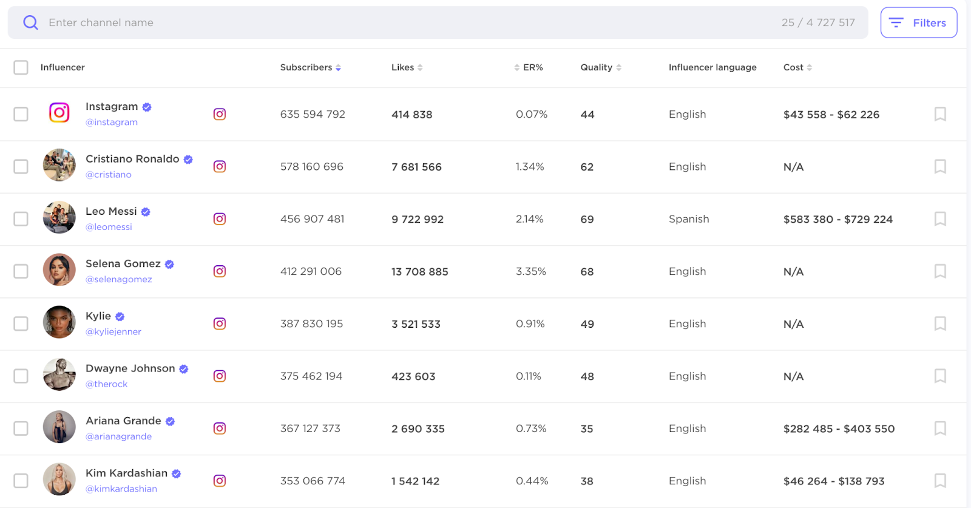Tick the select-all checkbox in header
The image size is (971, 508).
coord(21,67)
